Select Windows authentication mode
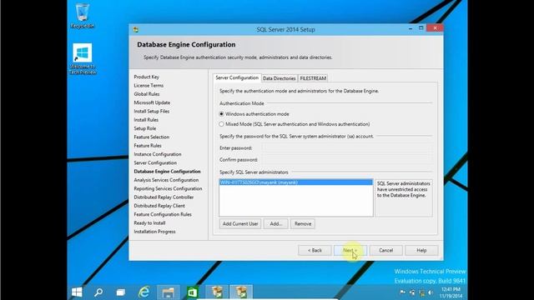Viewport: 534px width, 300px height. pyautogui.click(x=254, y=114)
